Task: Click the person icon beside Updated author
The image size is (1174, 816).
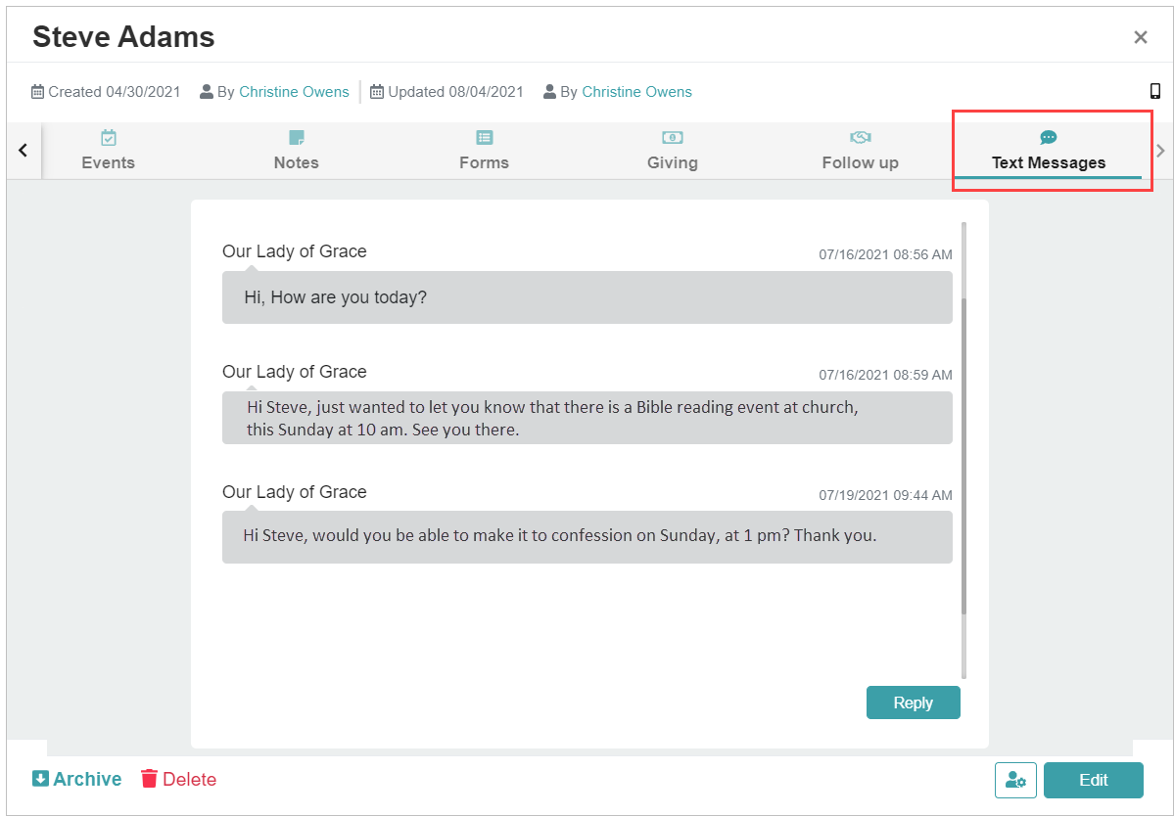Action: (549, 92)
